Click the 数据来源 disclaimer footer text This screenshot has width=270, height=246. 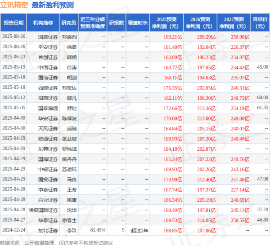[x=56, y=243]
